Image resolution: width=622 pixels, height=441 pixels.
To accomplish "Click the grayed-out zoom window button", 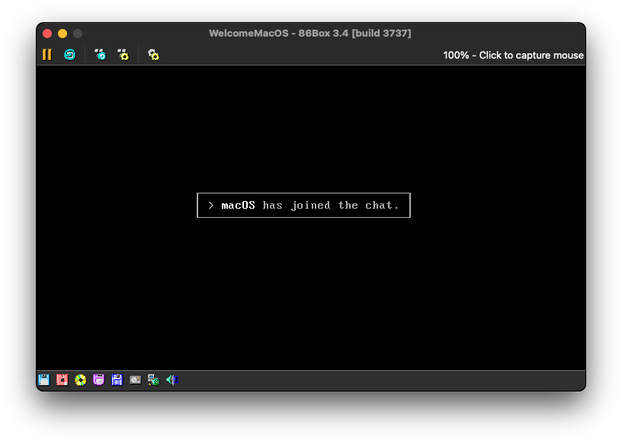I will click(78, 34).
